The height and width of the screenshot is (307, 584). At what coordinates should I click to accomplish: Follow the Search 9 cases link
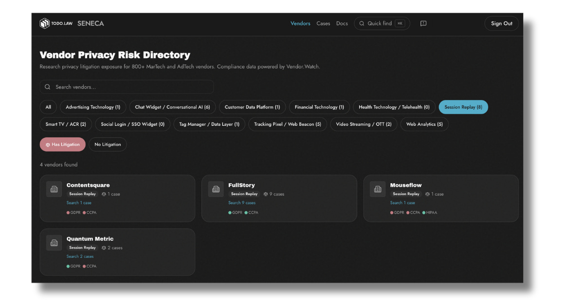coord(242,203)
